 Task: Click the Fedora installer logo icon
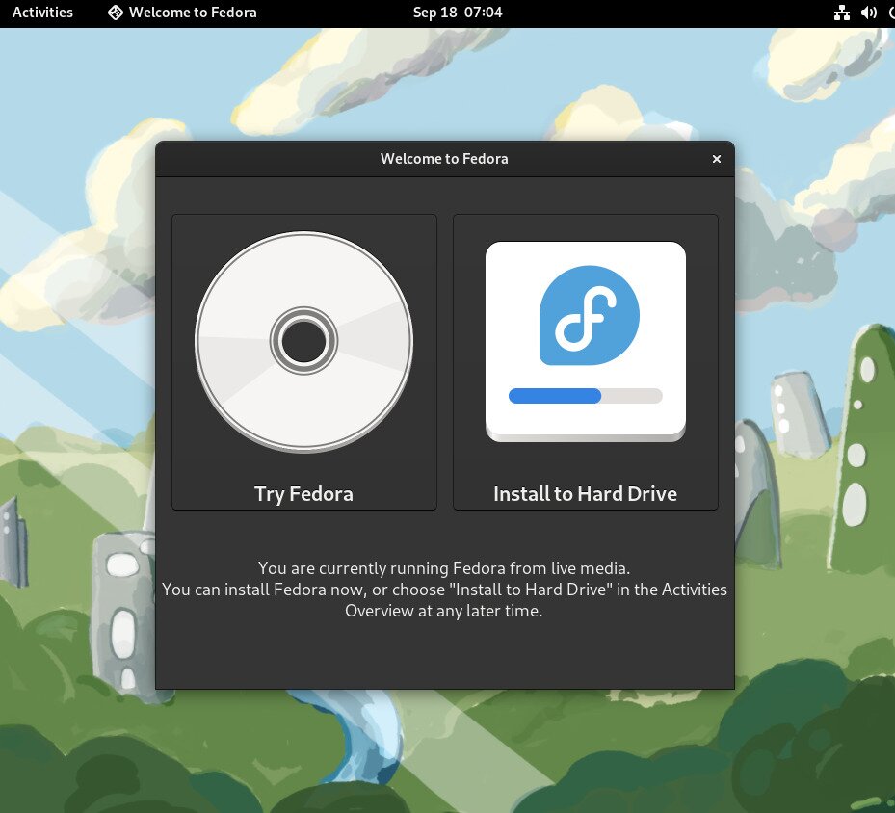[589, 315]
